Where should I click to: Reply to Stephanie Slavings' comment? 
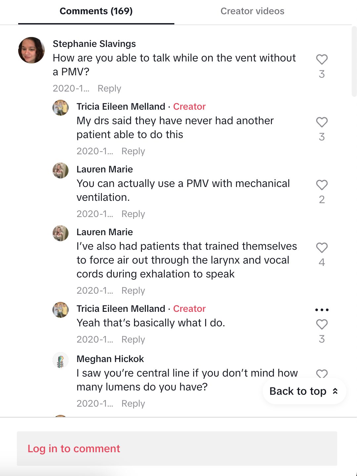[x=109, y=89]
